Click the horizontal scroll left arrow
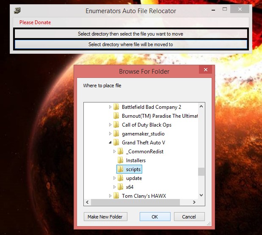262x235 pixels. click(87, 202)
